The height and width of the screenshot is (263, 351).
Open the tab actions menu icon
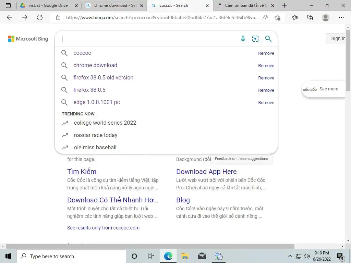click(8, 5)
